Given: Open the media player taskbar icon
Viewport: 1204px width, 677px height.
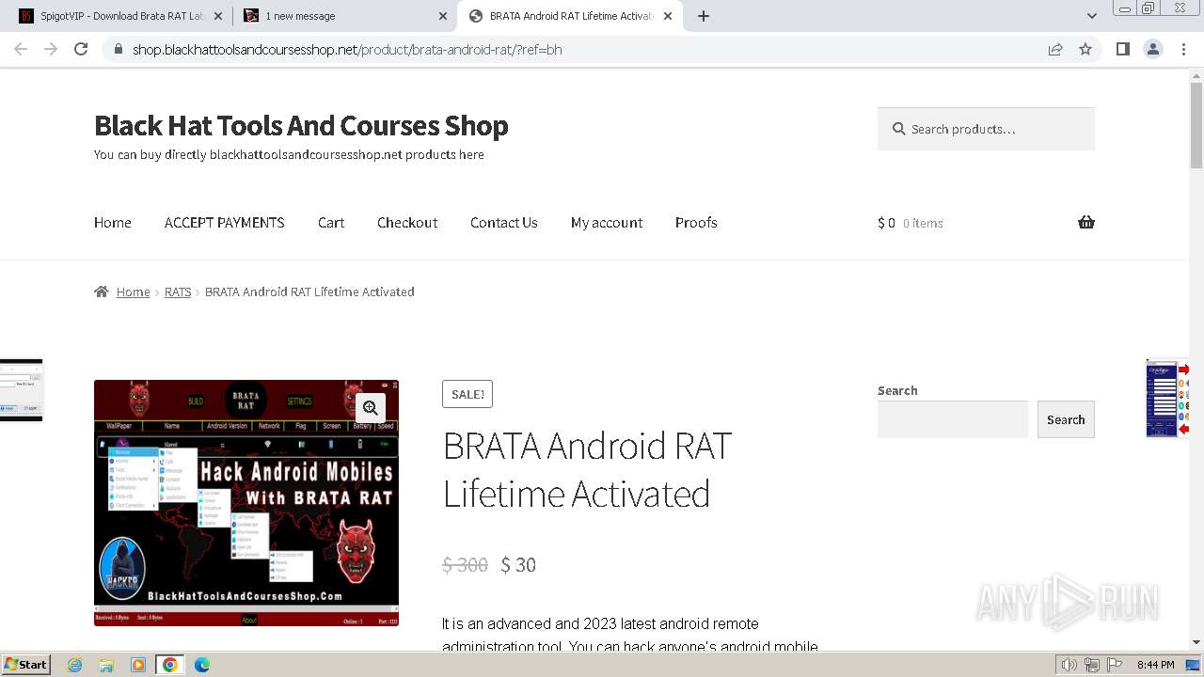Looking at the screenshot, I should [138, 665].
